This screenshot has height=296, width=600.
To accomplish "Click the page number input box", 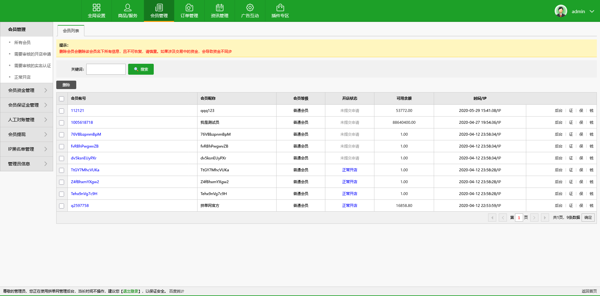I will [519, 218].
